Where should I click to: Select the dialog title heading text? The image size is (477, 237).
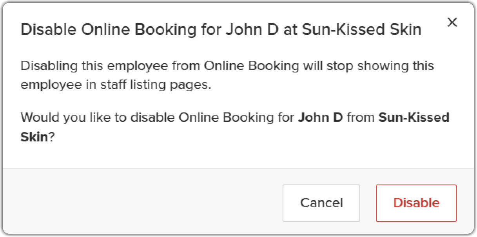(x=221, y=30)
